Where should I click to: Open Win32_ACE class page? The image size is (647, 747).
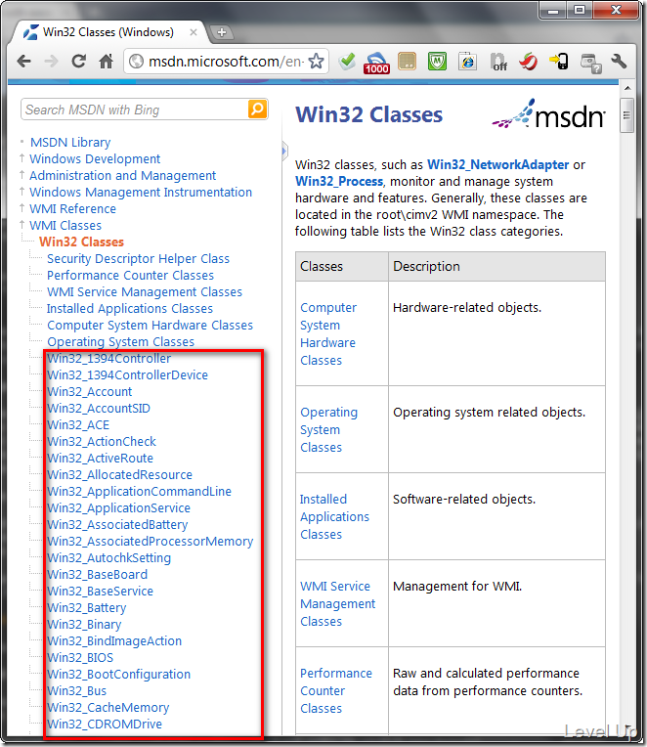point(77,425)
